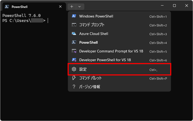
Task: Click the Windows PowerShell profile icon
Action: point(74,16)
